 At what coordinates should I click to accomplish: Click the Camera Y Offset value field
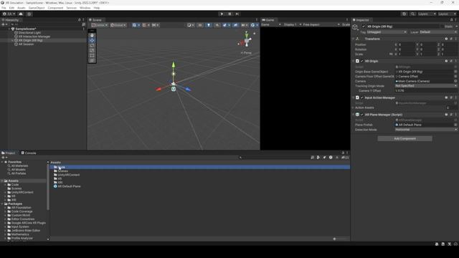426,91
